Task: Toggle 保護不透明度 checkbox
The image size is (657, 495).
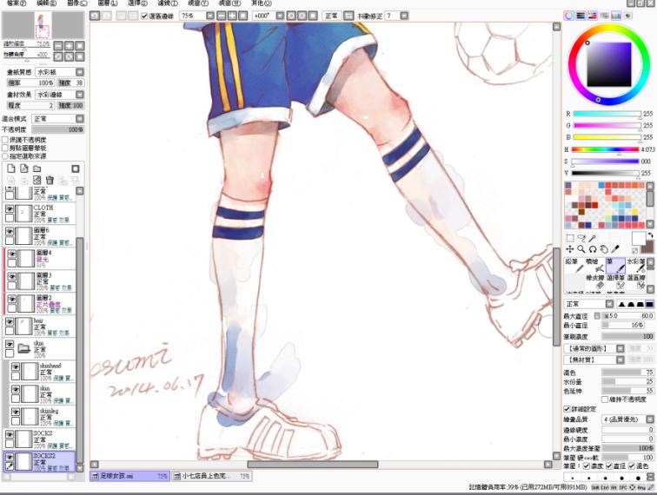Action: click(x=5, y=140)
